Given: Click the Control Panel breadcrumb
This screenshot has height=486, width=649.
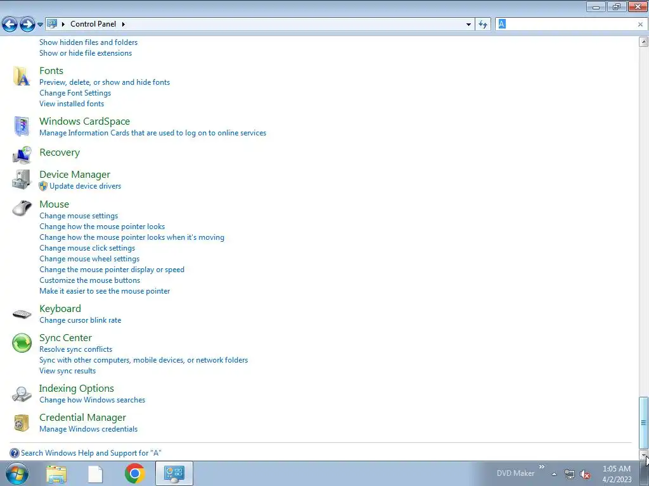Looking at the screenshot, I should click(93, 24).
